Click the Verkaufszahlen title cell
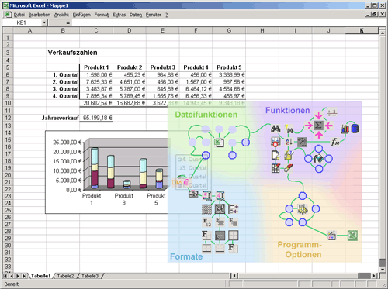Screen dimensions: 388x289 click(72, 53)
